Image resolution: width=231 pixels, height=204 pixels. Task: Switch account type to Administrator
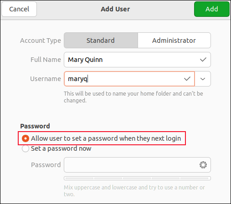(174, 41)
